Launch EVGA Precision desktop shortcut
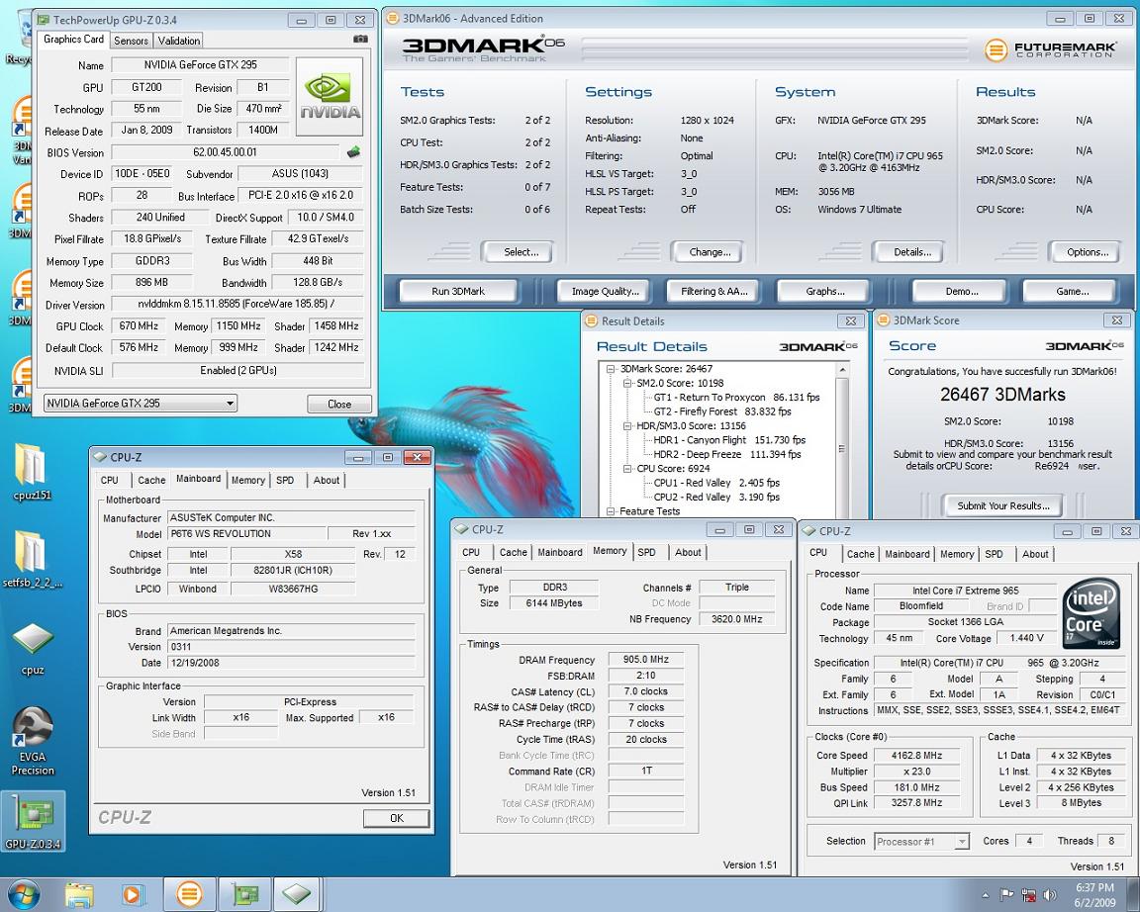Image resolution: width=1140 pixels, height=912 pixels. tap(33, 741)
